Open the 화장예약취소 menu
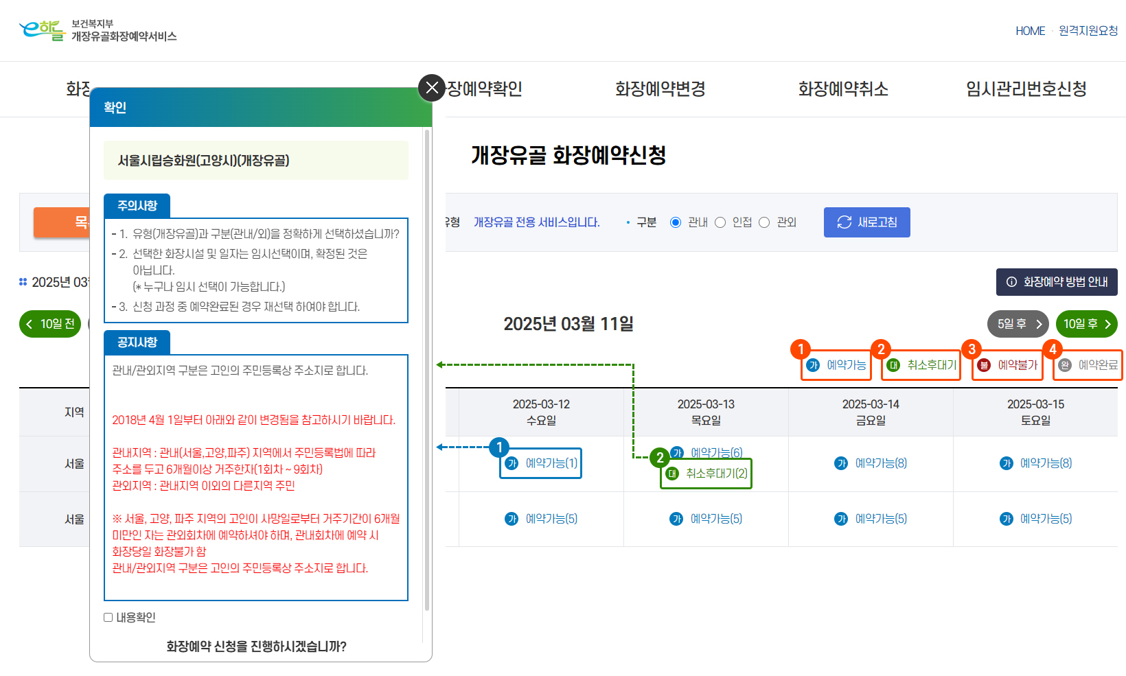 click(x=843, y=89)
